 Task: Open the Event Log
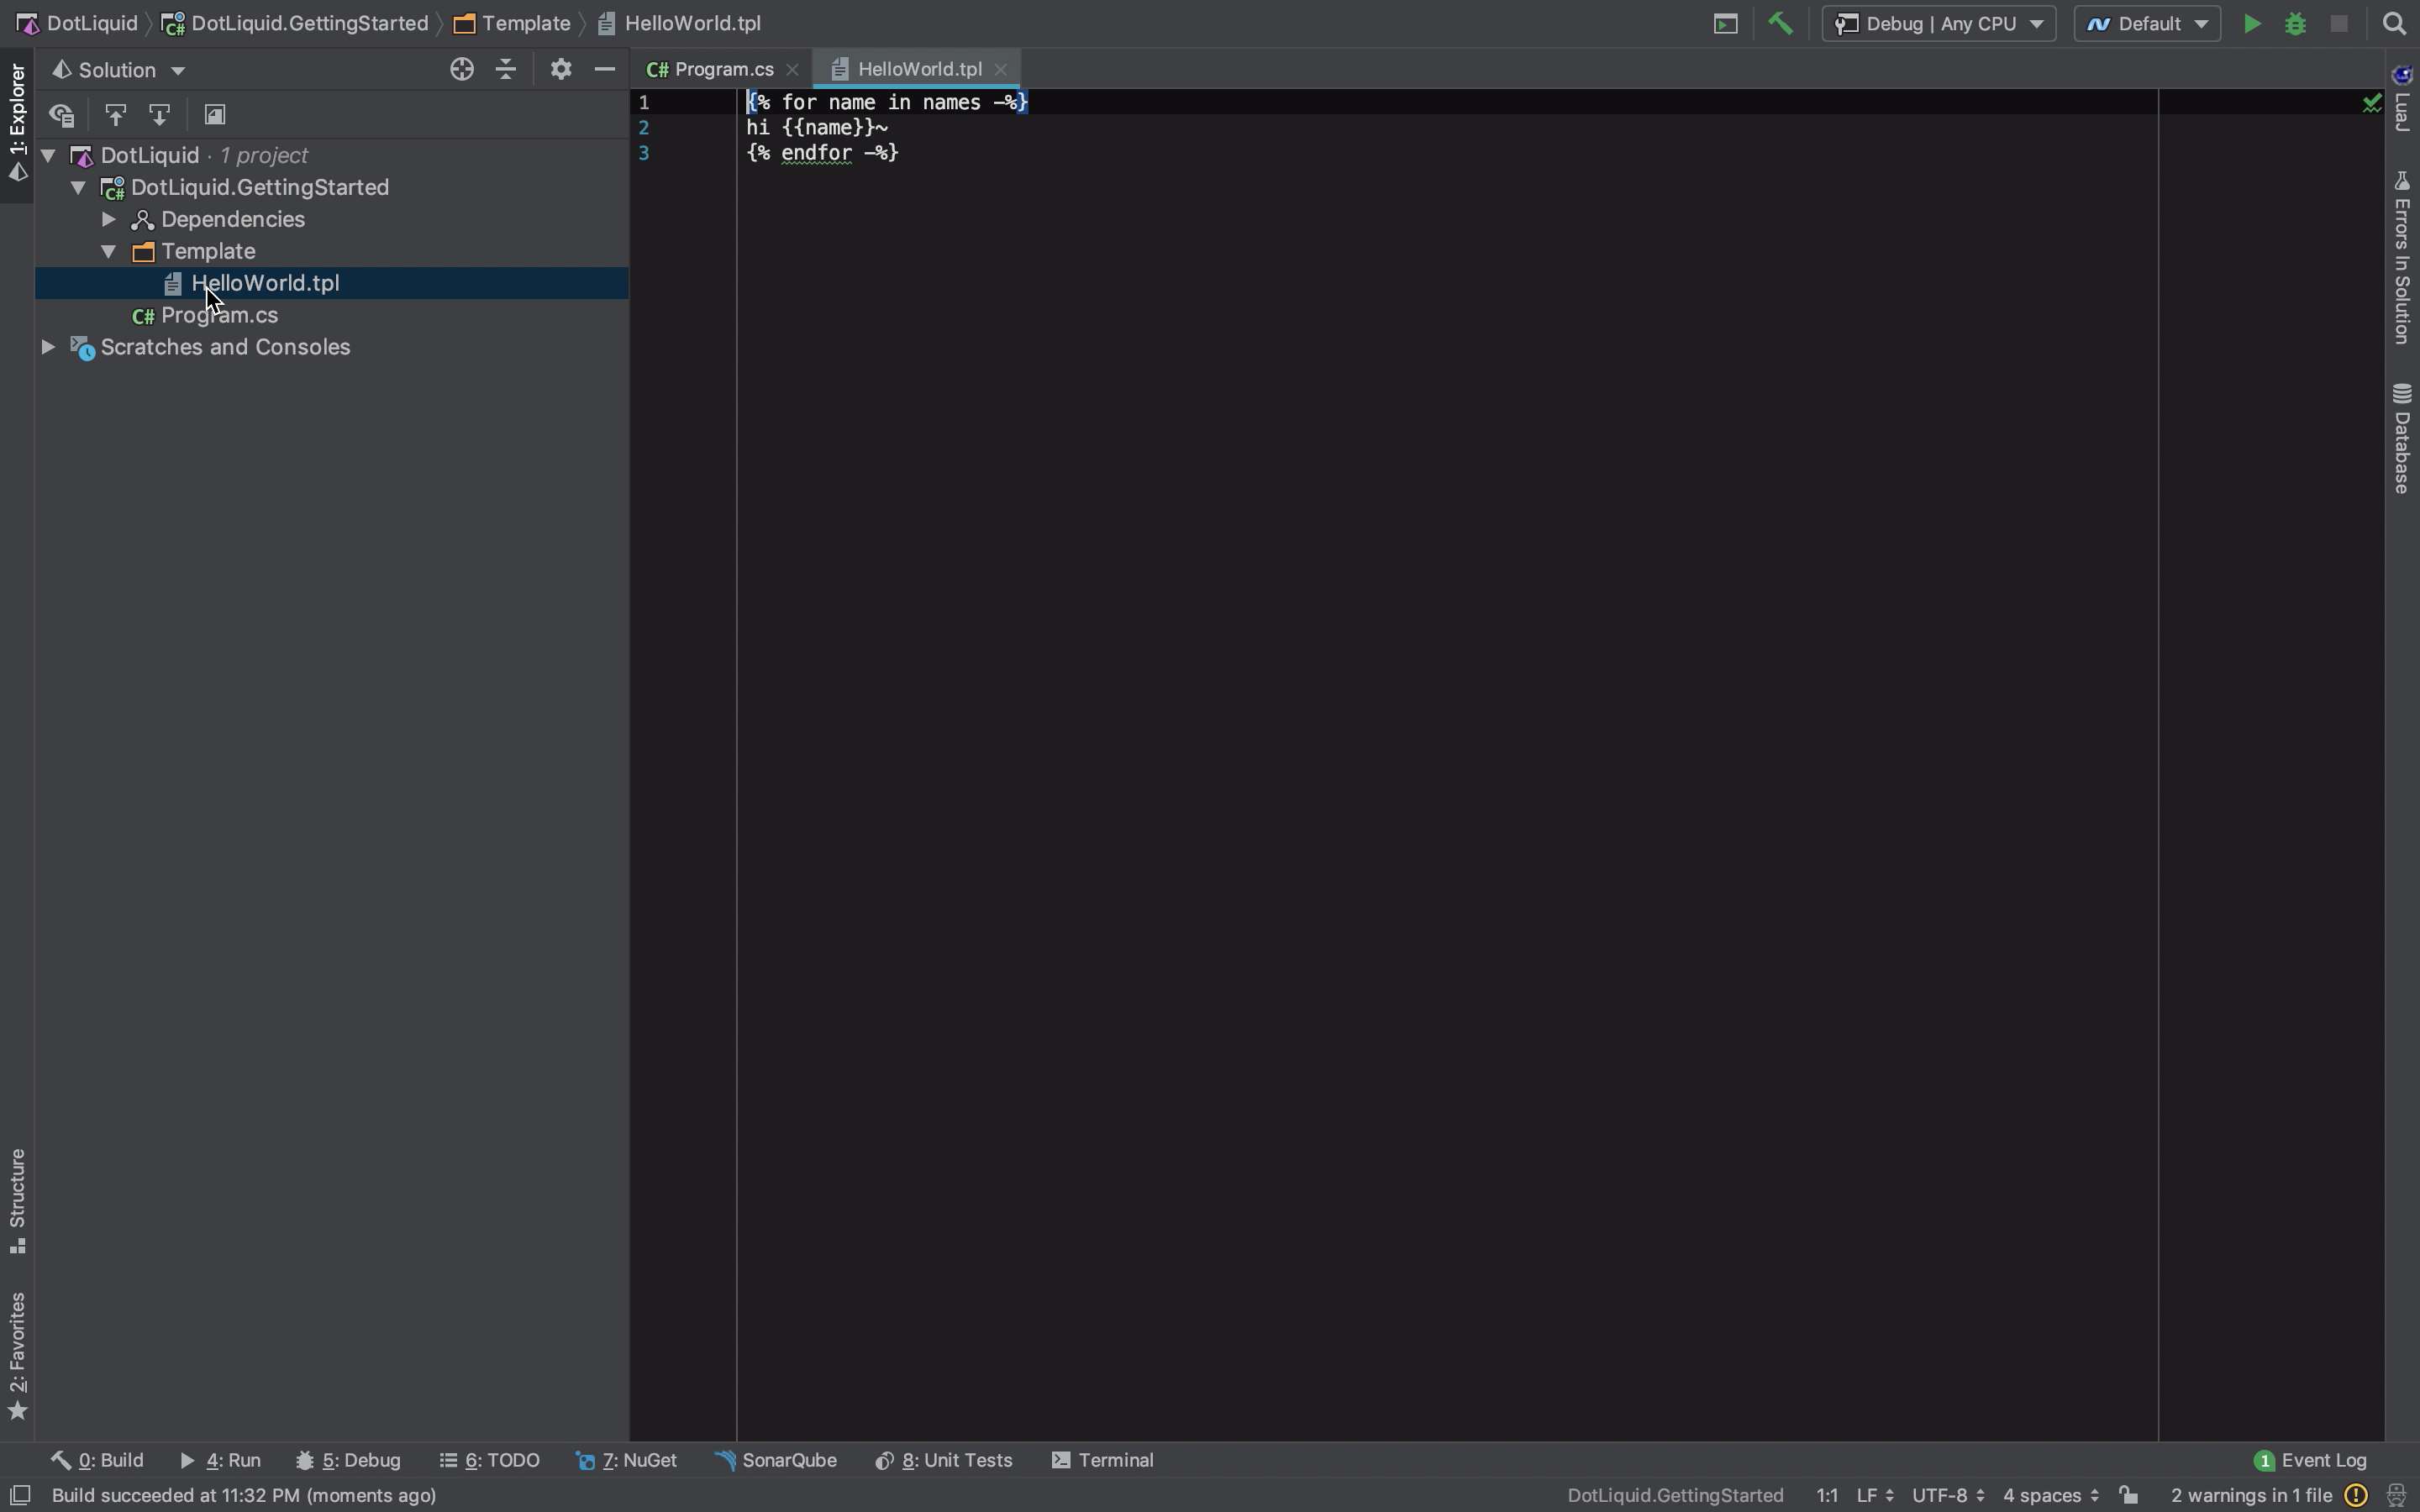pos(2311,1461)
